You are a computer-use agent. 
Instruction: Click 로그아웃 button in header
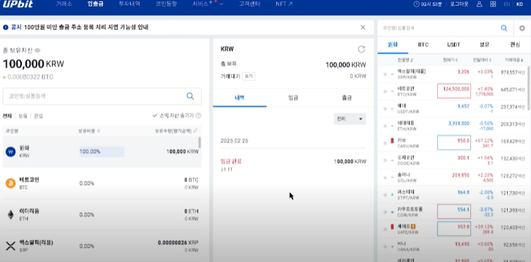pos(459,4)
